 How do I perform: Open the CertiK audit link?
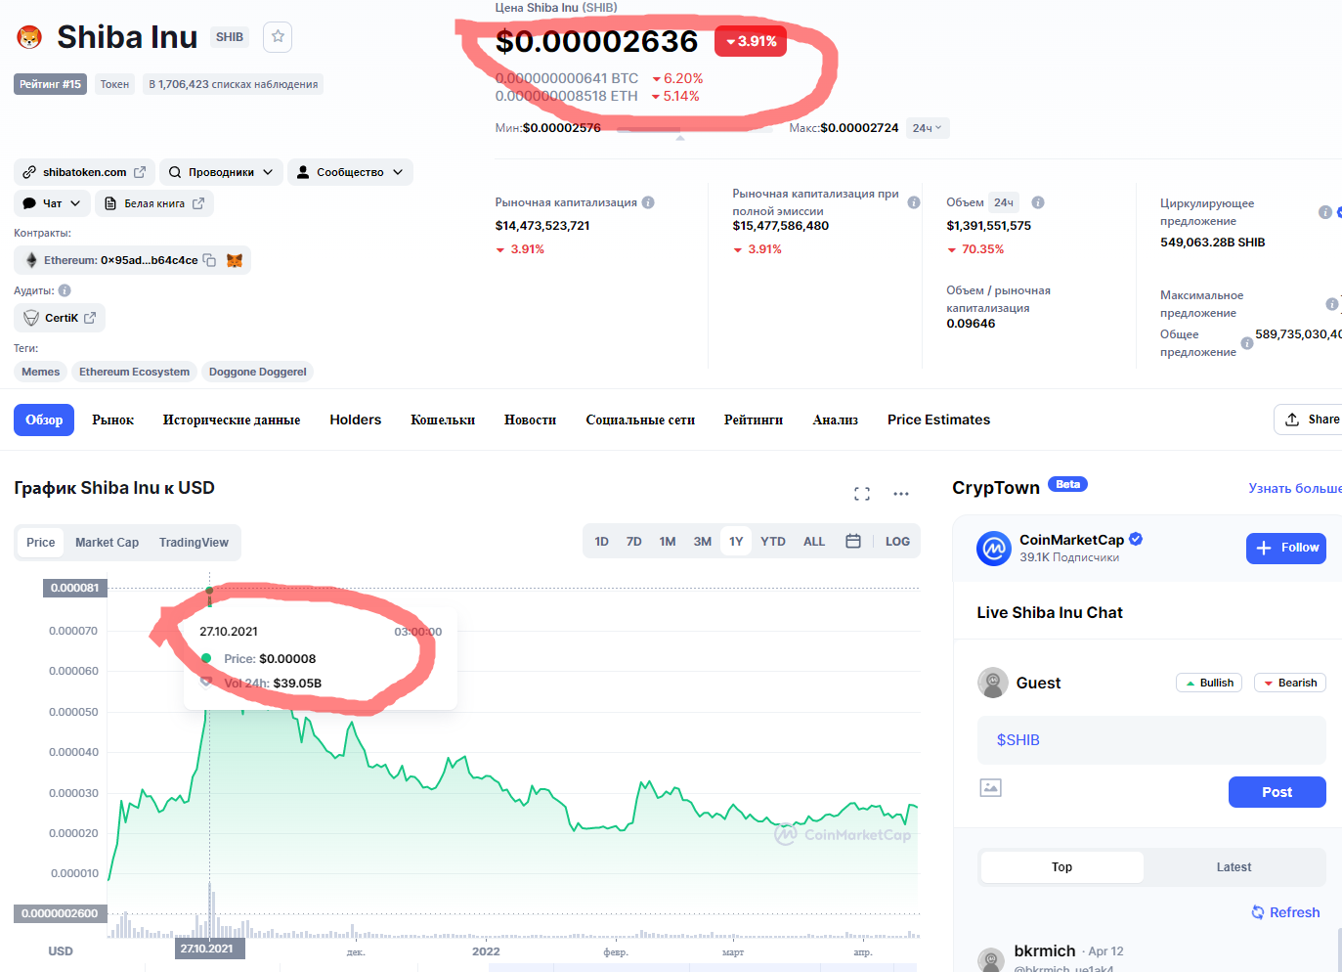60,318
